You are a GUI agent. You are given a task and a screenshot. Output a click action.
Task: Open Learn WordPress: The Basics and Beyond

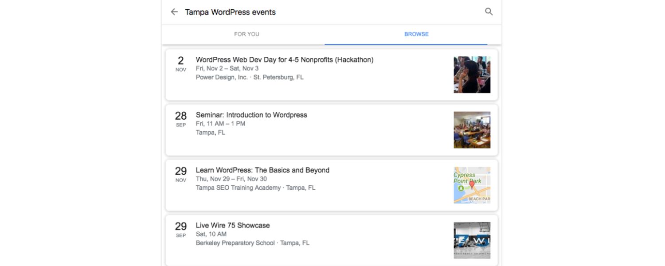262,170
